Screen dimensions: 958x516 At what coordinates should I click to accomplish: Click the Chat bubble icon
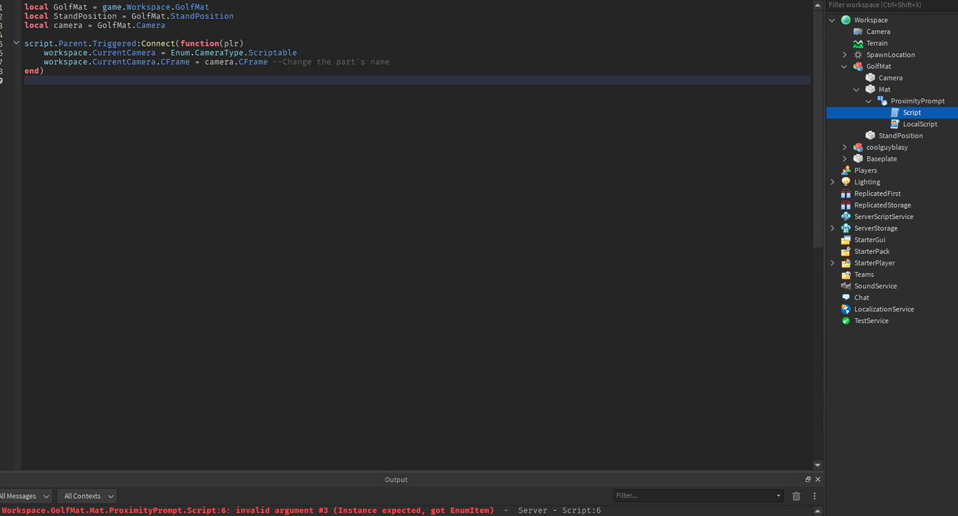[x=846, y=298]
